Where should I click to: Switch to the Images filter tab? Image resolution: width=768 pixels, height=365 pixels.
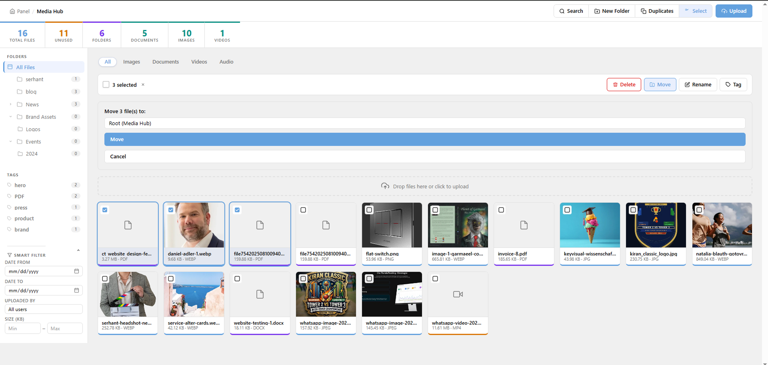pyautogui.click(x=132, y=62)
